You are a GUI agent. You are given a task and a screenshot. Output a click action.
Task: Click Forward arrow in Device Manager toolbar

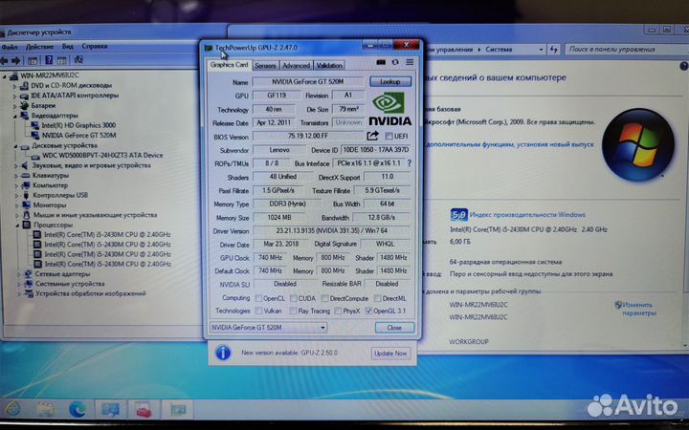click(x=16, y=60)
